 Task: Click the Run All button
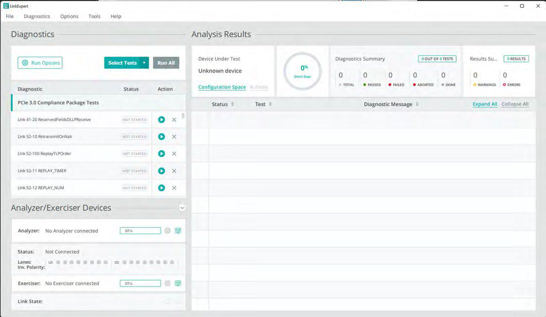click(166, 63)
